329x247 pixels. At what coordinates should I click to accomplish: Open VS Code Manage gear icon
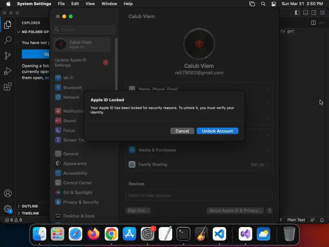(8, 209)
